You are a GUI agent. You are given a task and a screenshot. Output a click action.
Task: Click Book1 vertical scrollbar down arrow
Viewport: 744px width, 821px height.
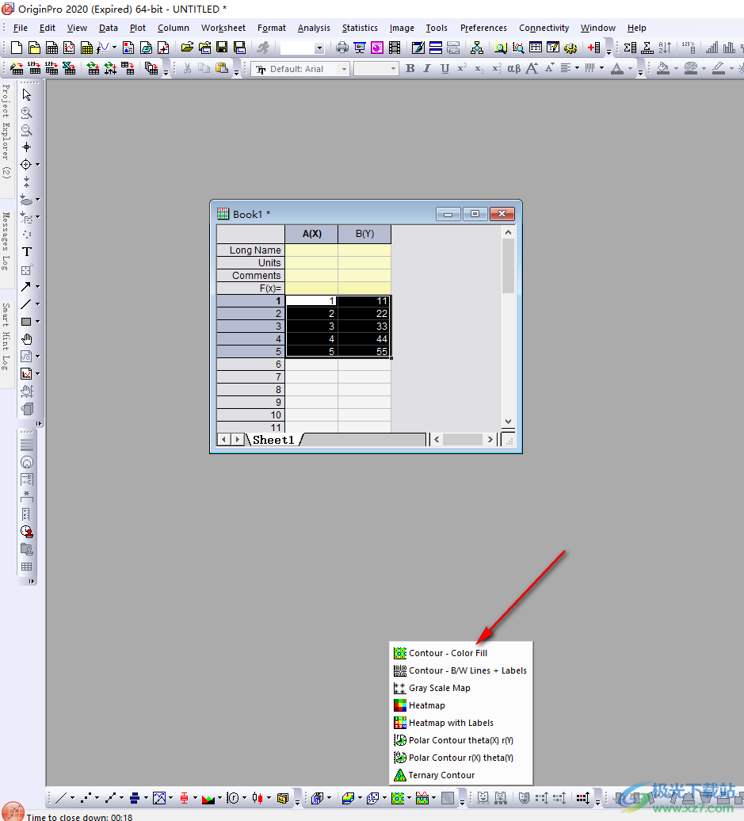point(508,422)
